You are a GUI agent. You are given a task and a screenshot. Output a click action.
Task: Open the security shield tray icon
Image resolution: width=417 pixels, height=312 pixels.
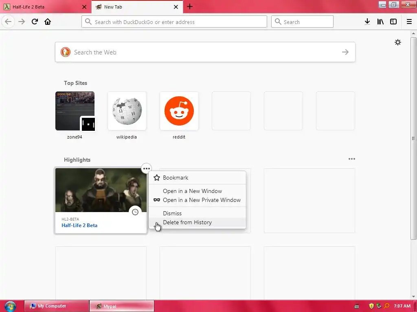coord(371,306)
